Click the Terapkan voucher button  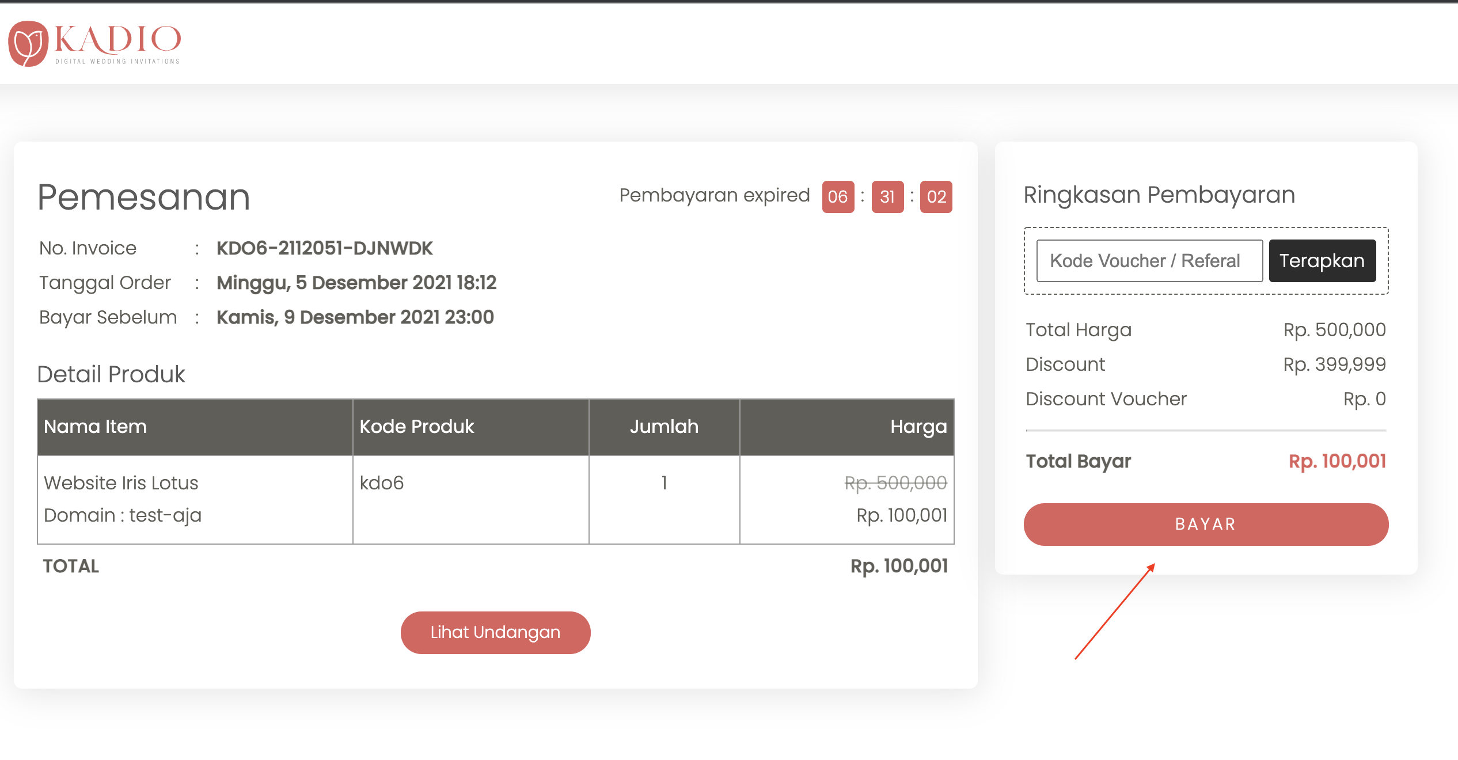click(x=1322, y=261)
